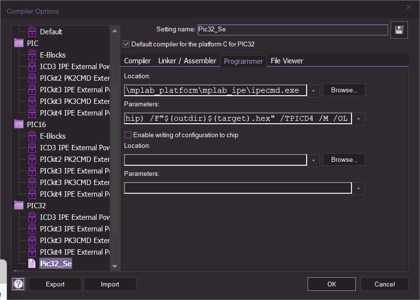
Task: Click the OK button
Action: [x=331, y=284]
